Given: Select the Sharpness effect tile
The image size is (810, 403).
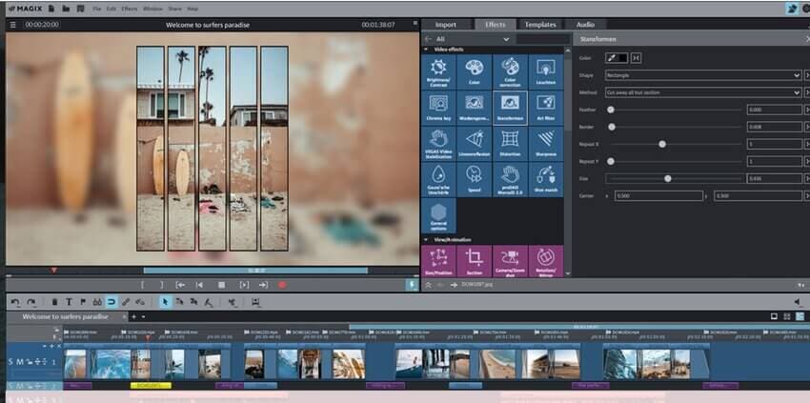Looking at the screenshot, I should point(546,144).
